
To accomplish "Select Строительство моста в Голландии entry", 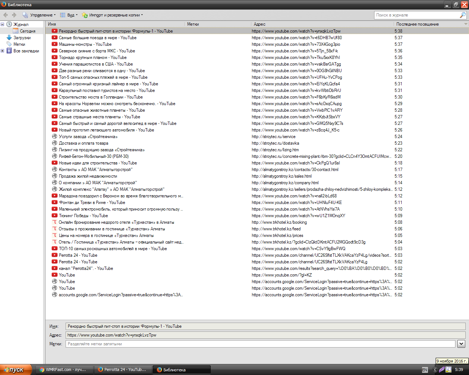I will [x=257, y=97].
